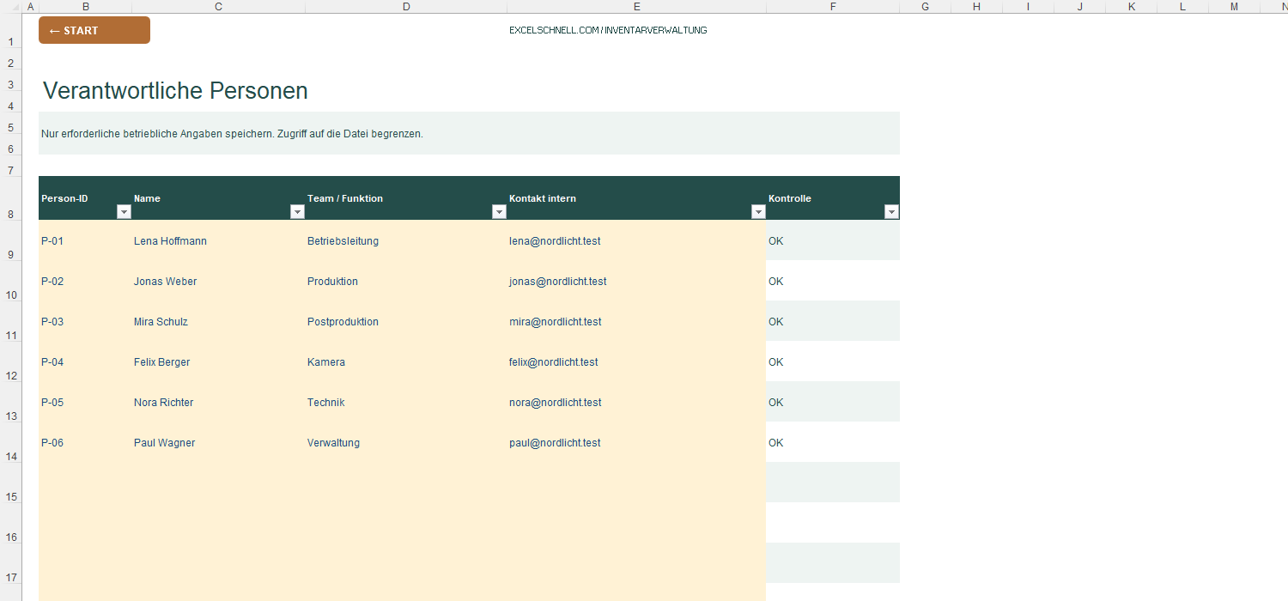Select the Technik cell

coord(406,402)
